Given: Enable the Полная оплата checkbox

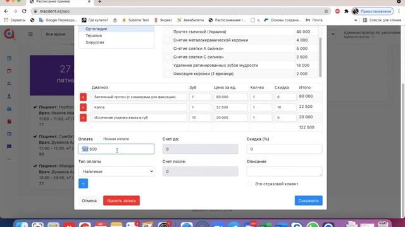Looking at the screenshot, I should (100, 139).
